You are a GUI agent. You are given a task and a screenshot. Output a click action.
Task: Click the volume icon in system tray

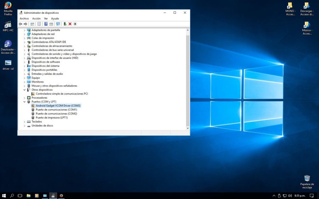(290, 195)
